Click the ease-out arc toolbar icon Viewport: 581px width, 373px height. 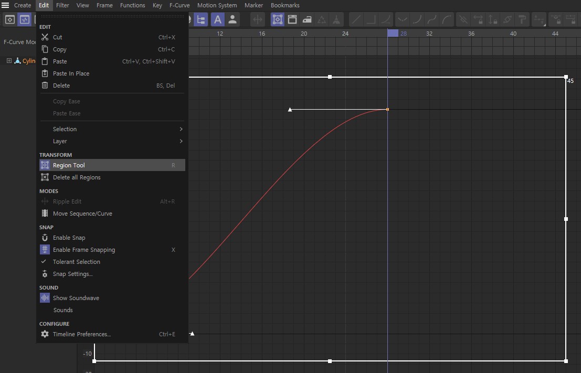point(447,19)
